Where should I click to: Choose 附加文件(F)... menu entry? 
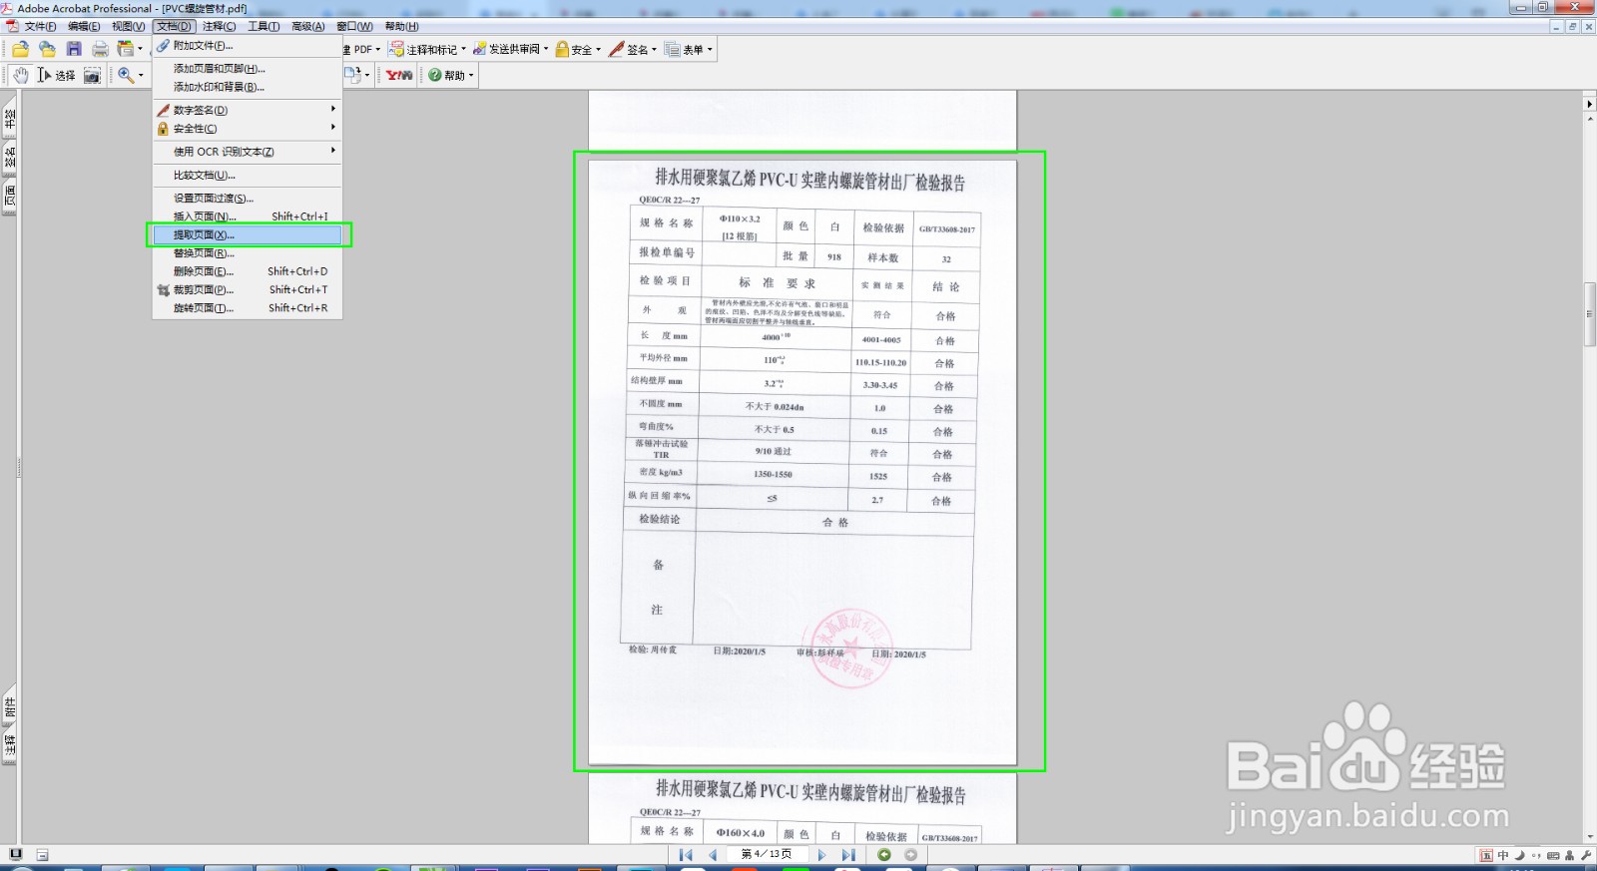[x=247, y=46]
